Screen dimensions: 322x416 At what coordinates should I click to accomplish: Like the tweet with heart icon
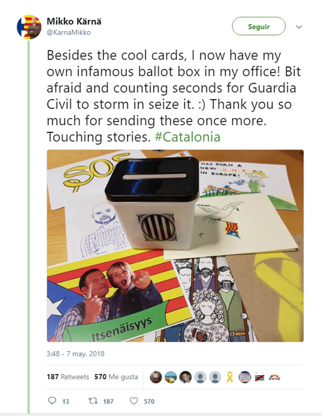click(x=134, y=401)
